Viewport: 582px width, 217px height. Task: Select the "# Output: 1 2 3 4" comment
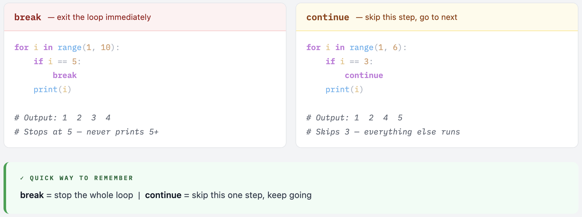[63, 118]
